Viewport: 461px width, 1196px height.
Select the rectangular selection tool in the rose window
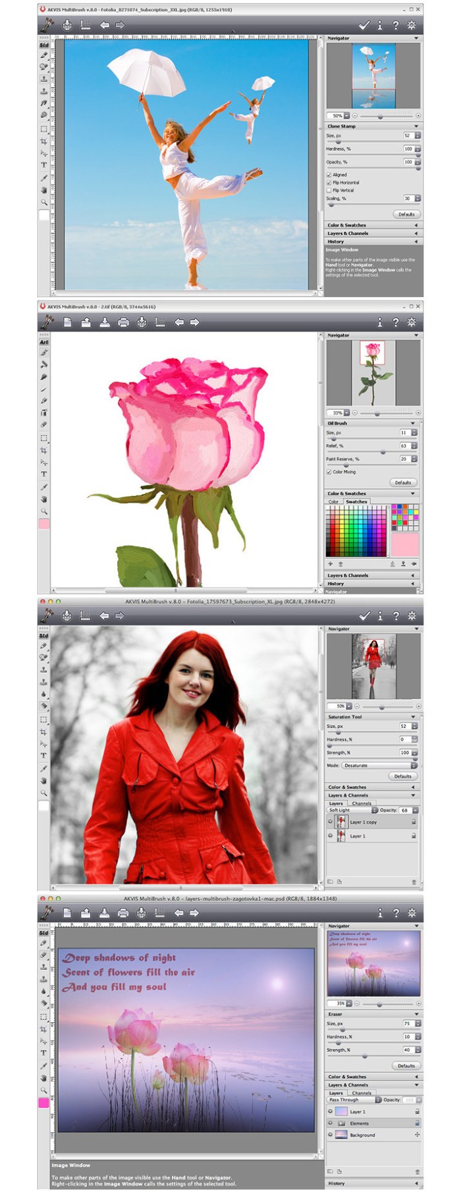click(x=44, y=438)
